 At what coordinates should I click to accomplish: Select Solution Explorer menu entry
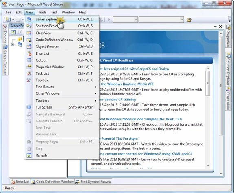[x=62, y=26]
